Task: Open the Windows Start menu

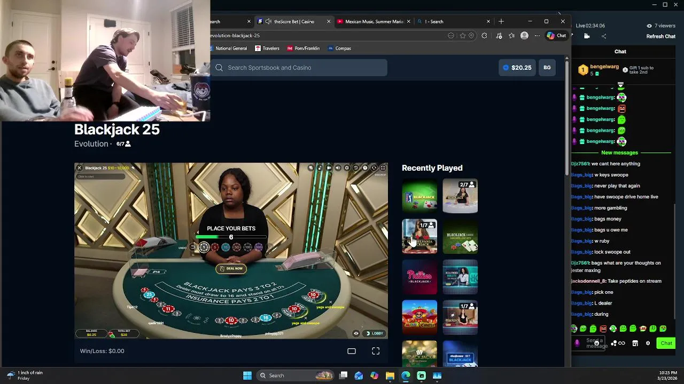Action: click(247, 375)
